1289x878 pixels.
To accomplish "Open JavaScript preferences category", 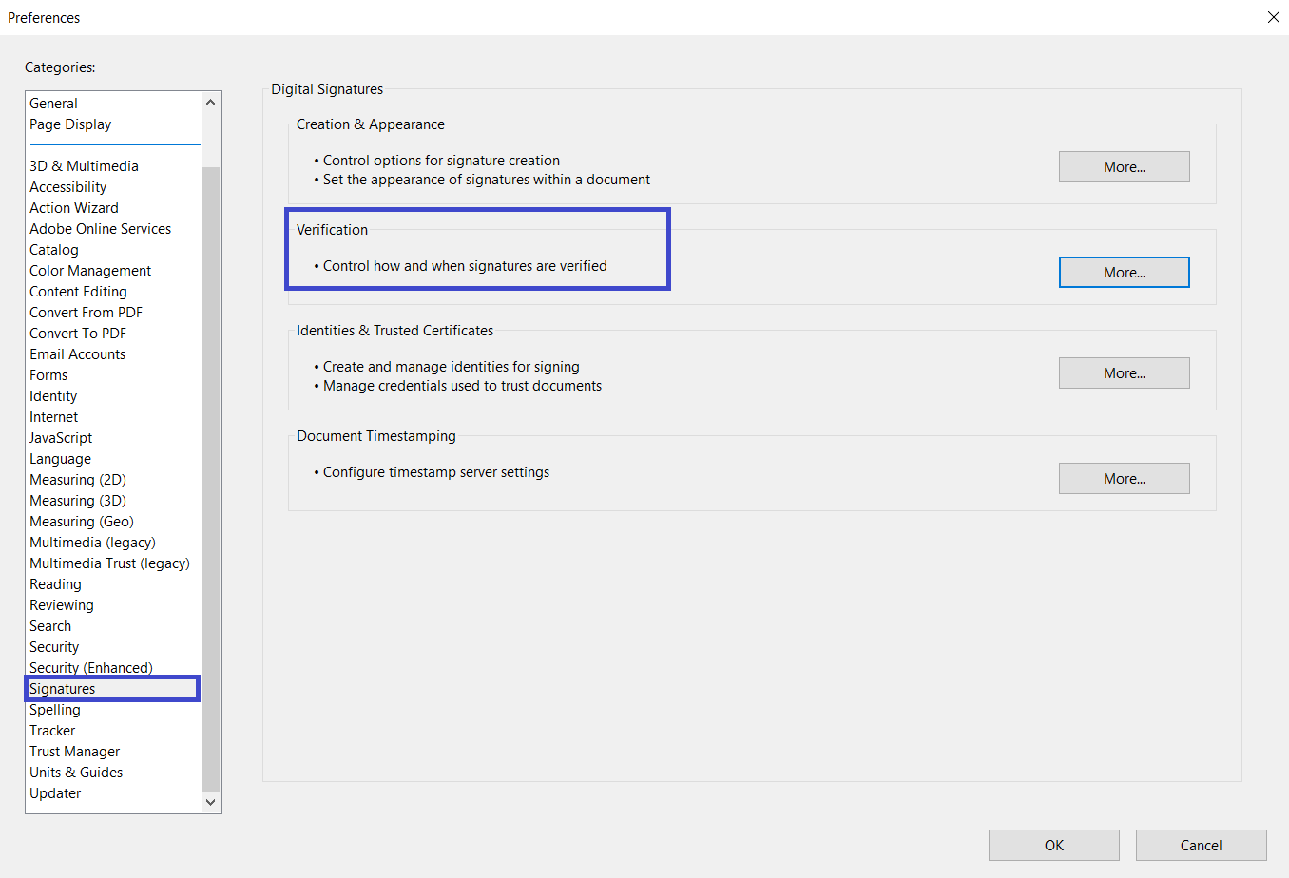I will [x=61, y=438].
